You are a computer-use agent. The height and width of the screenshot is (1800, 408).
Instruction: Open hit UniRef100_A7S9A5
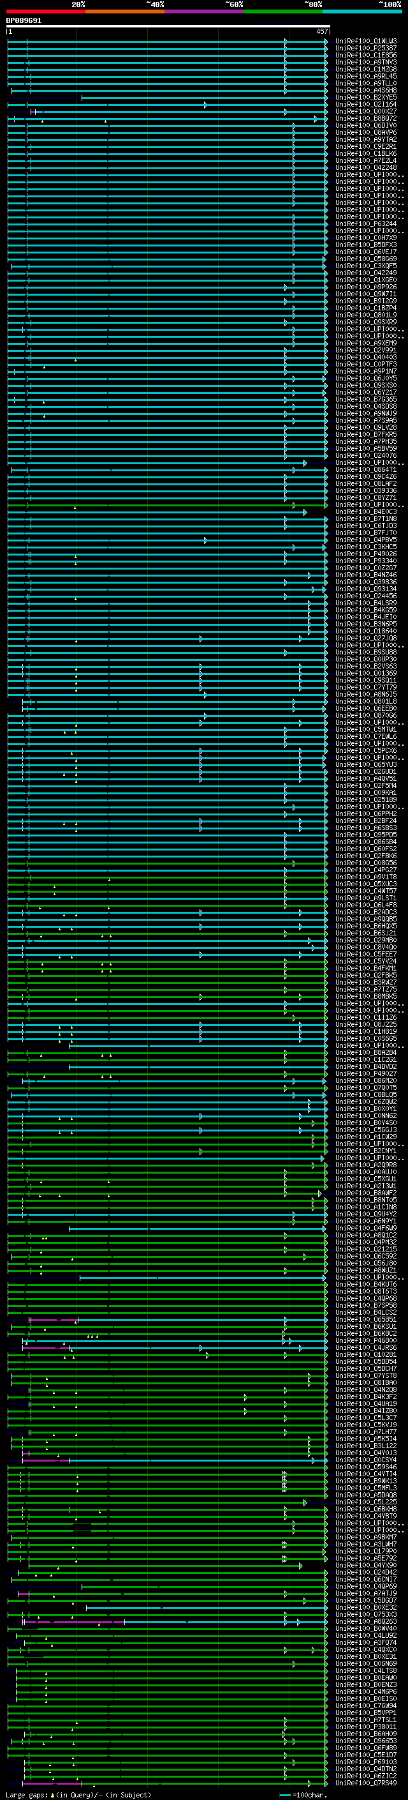point(366,421)
